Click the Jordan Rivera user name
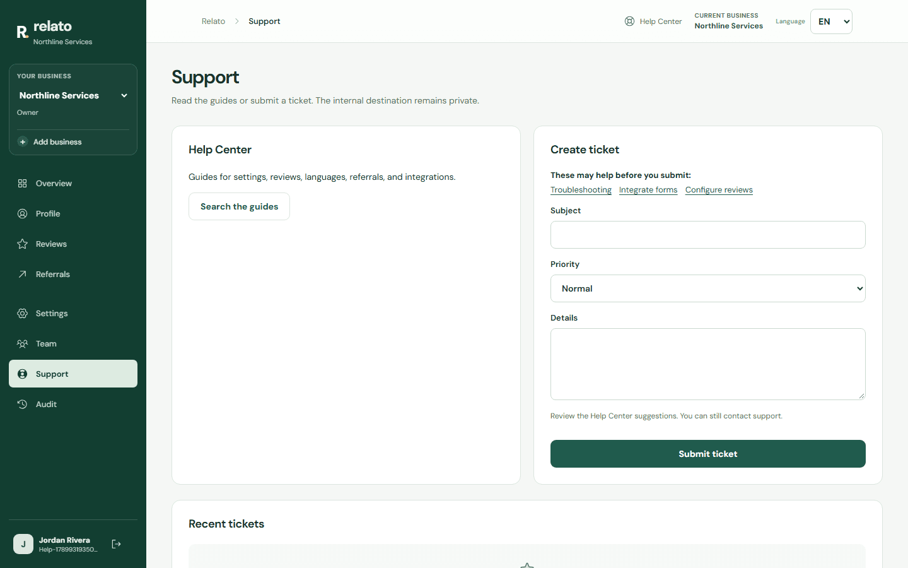 (x=64, y=540)
